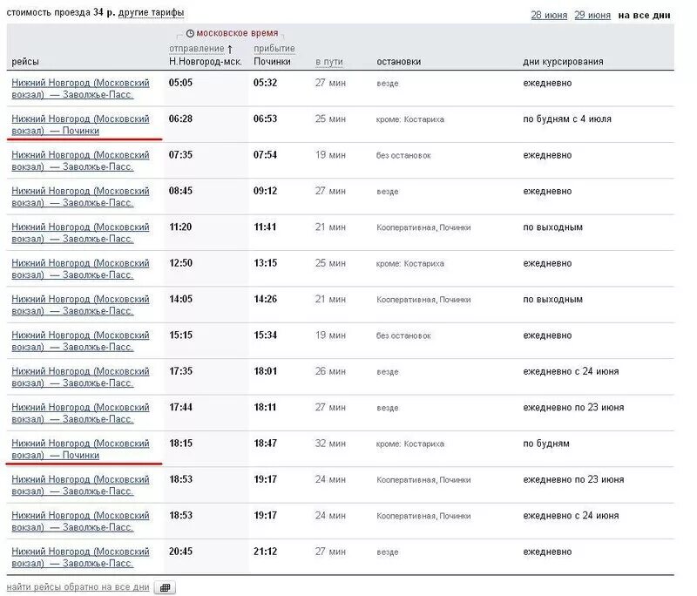Click по выходным in 14:05 row
The height and width of the screenshot is (596, 697).
(552, 299)
